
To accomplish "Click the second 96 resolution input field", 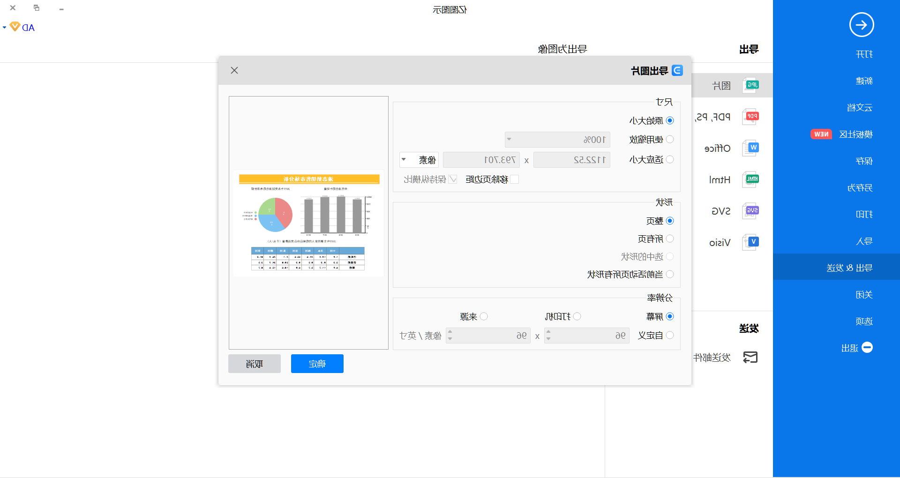I will point(488,336).
